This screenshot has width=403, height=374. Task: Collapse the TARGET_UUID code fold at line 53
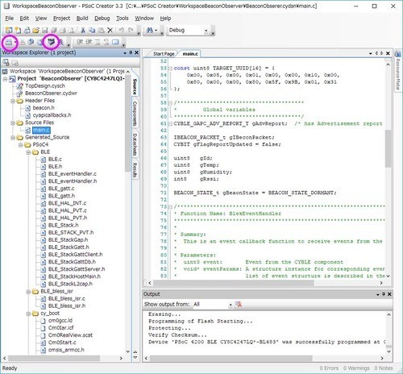click(170, 69)
